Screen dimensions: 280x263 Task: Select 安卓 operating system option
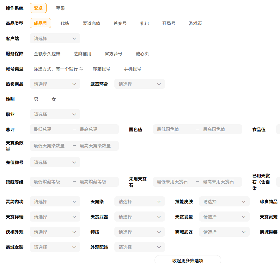pyautogui.click(x=38, y=8)
